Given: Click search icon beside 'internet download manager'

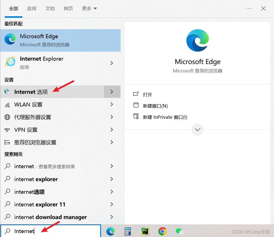Looking at the screenshot, I should click(7, 217).
